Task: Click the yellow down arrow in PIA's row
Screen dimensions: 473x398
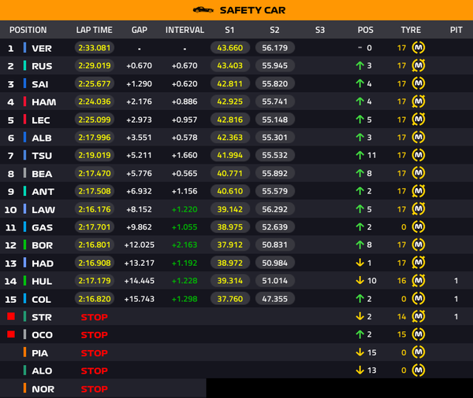Action: point(359,352)
